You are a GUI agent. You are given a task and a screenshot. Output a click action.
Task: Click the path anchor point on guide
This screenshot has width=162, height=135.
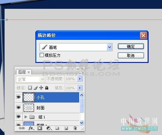click(x=7, y=20)
